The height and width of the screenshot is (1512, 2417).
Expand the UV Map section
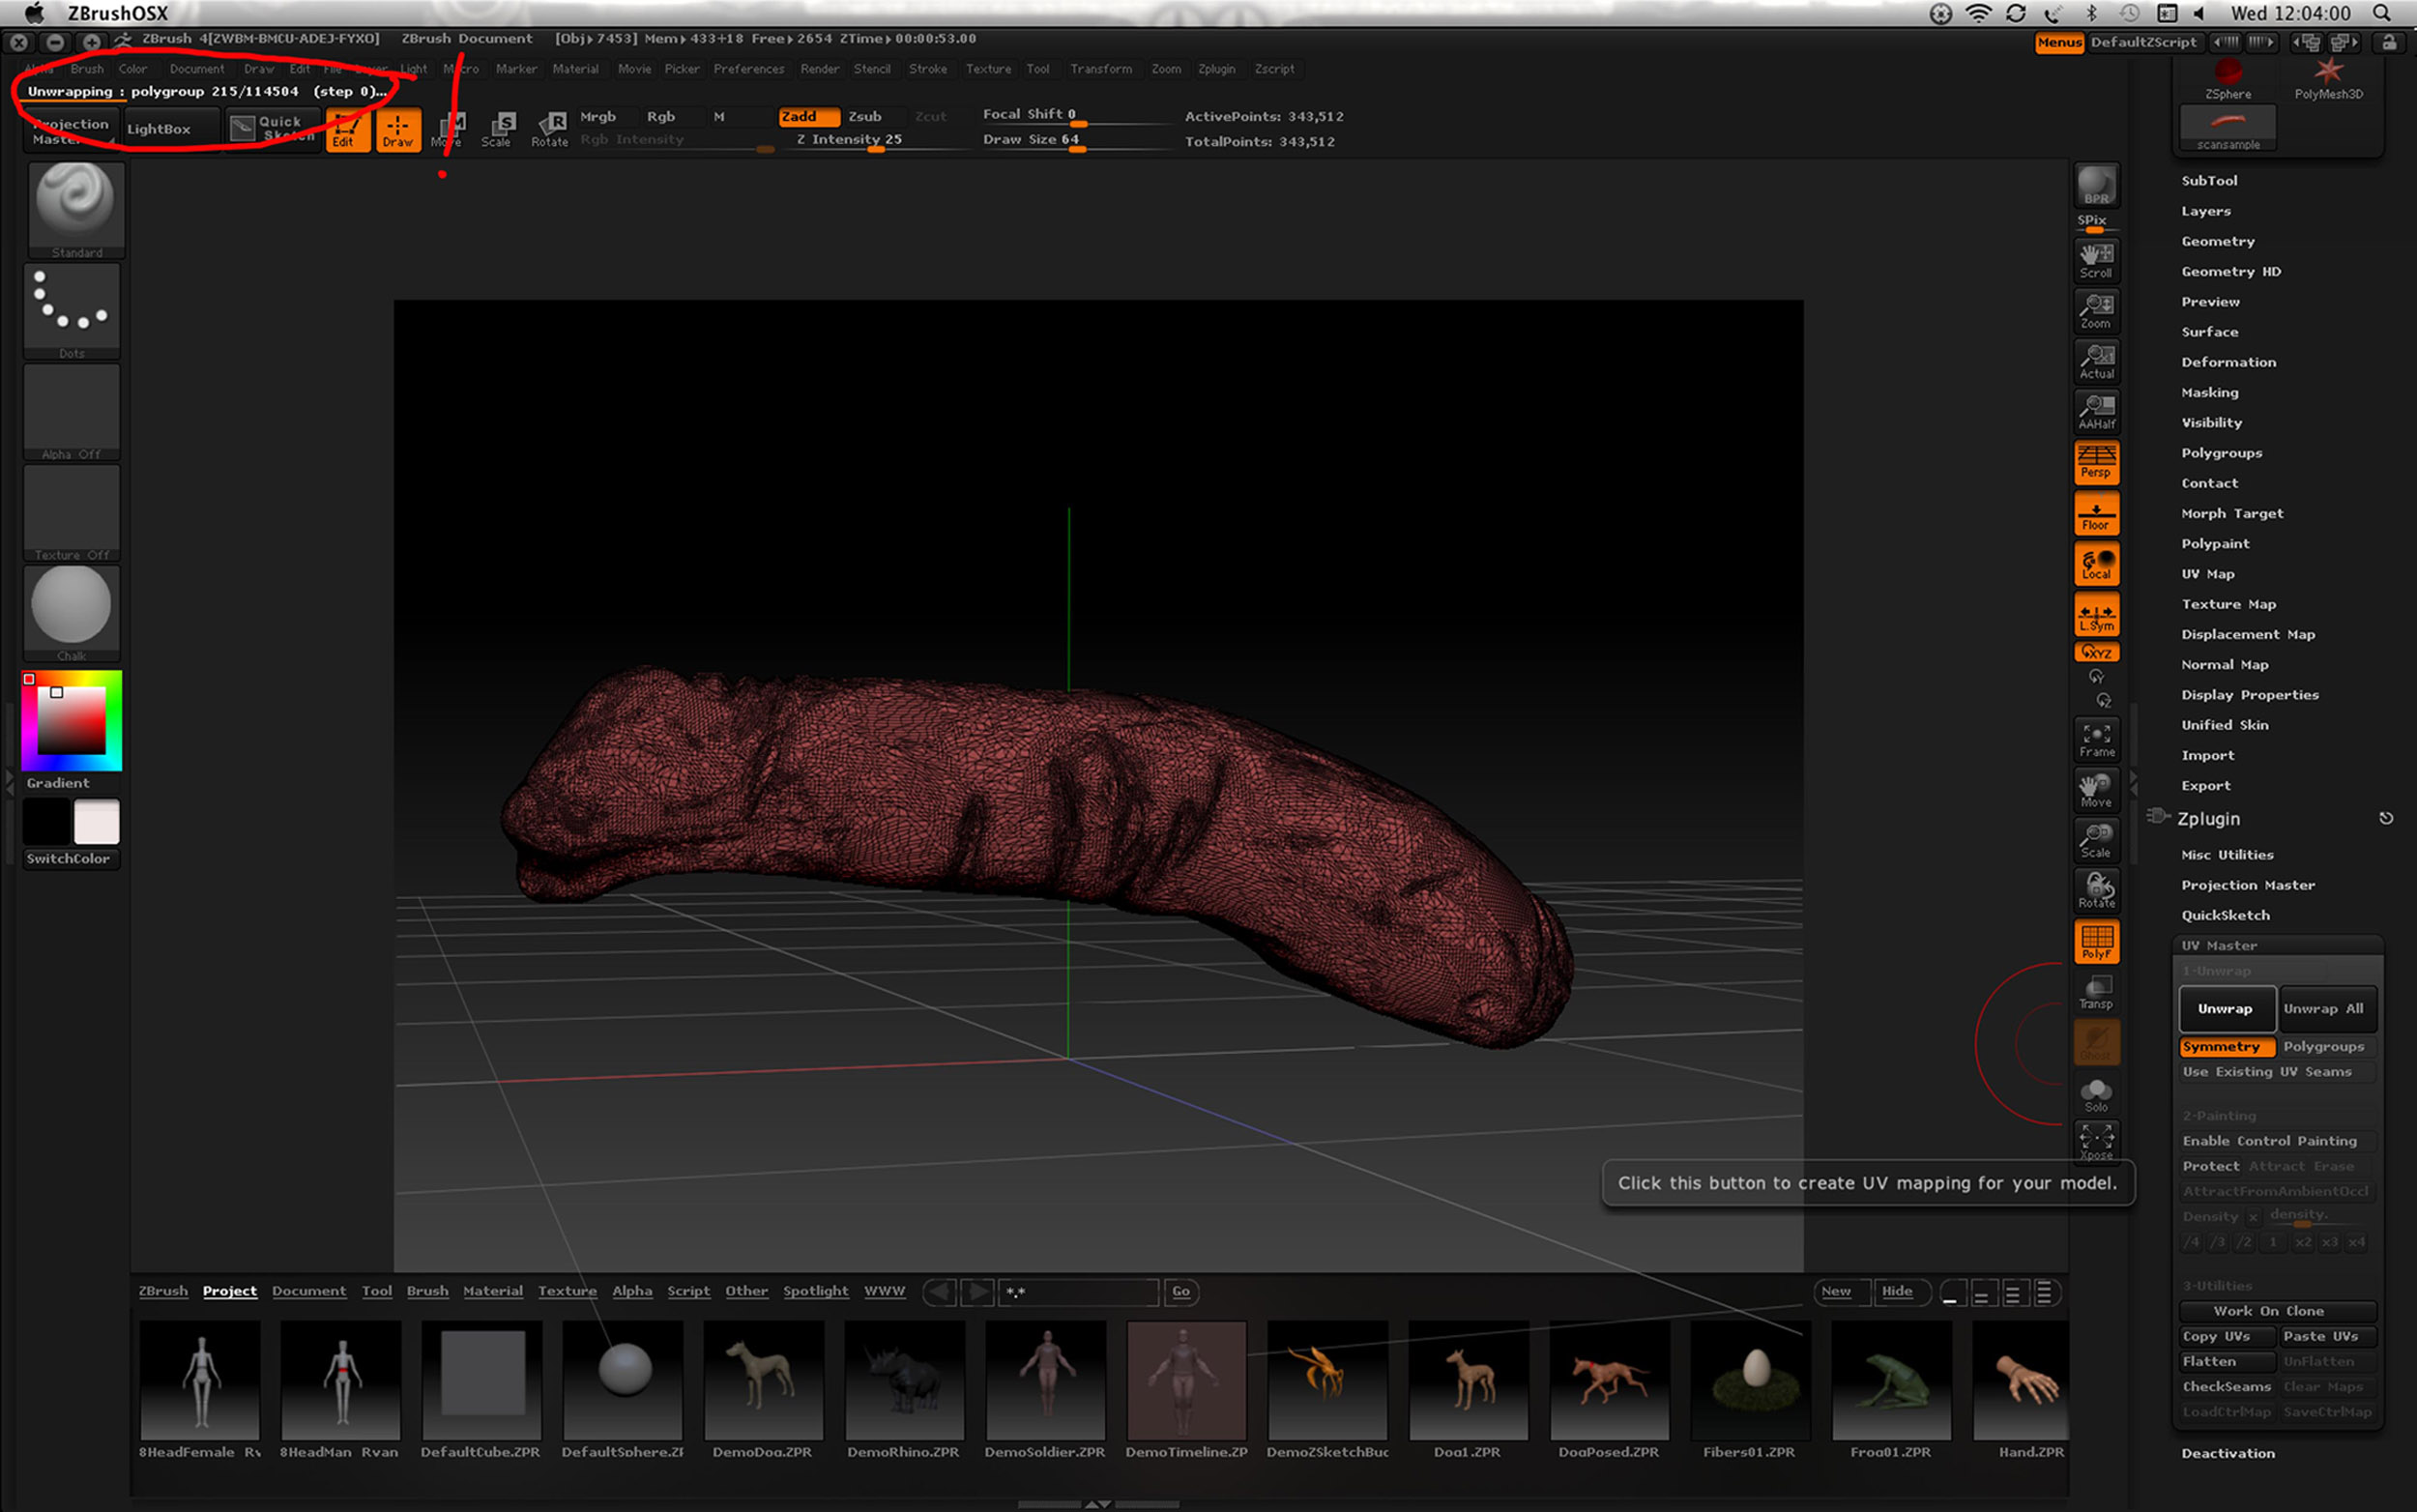point(2207,574)
